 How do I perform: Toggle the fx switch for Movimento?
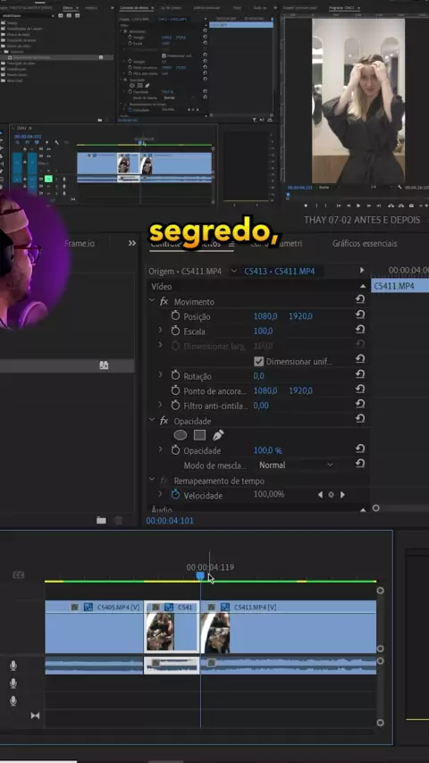click(x=164, y=301)
